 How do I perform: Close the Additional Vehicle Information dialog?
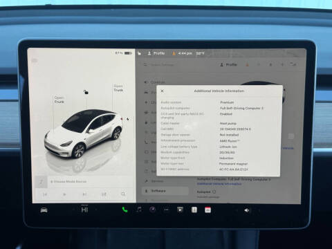162,91
